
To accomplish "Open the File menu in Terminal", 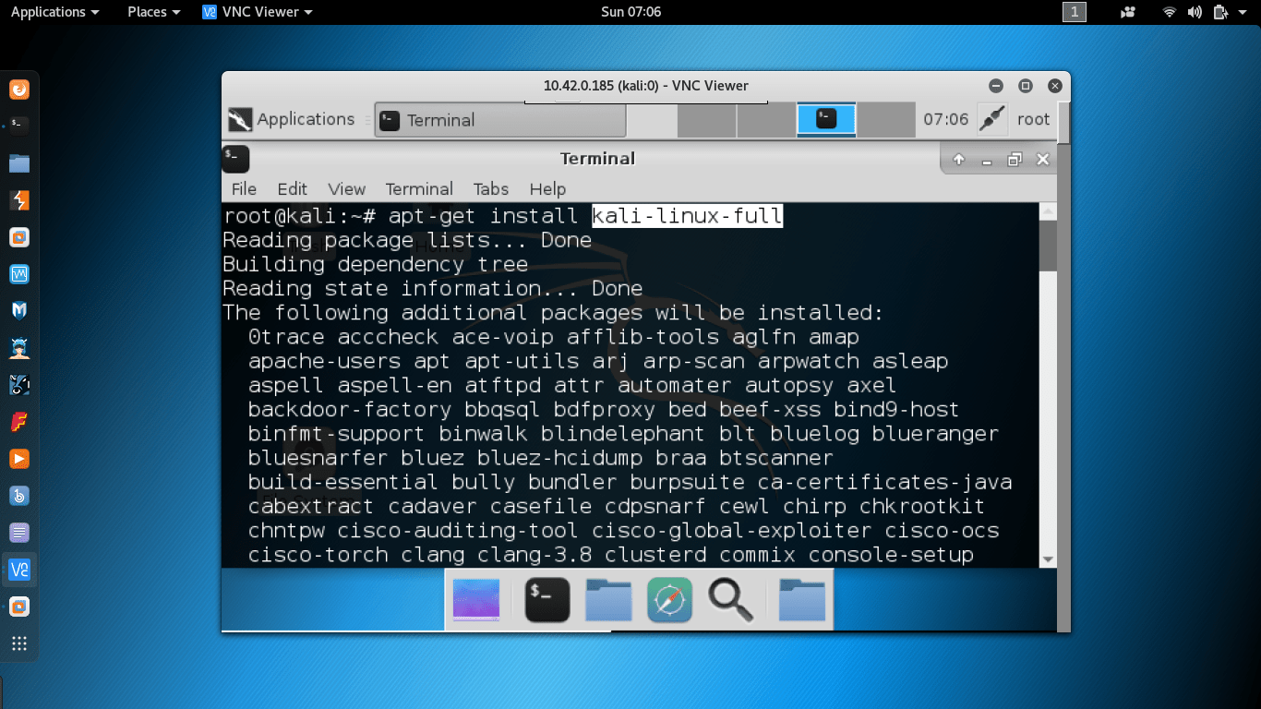I will click(x=244, y=189).
